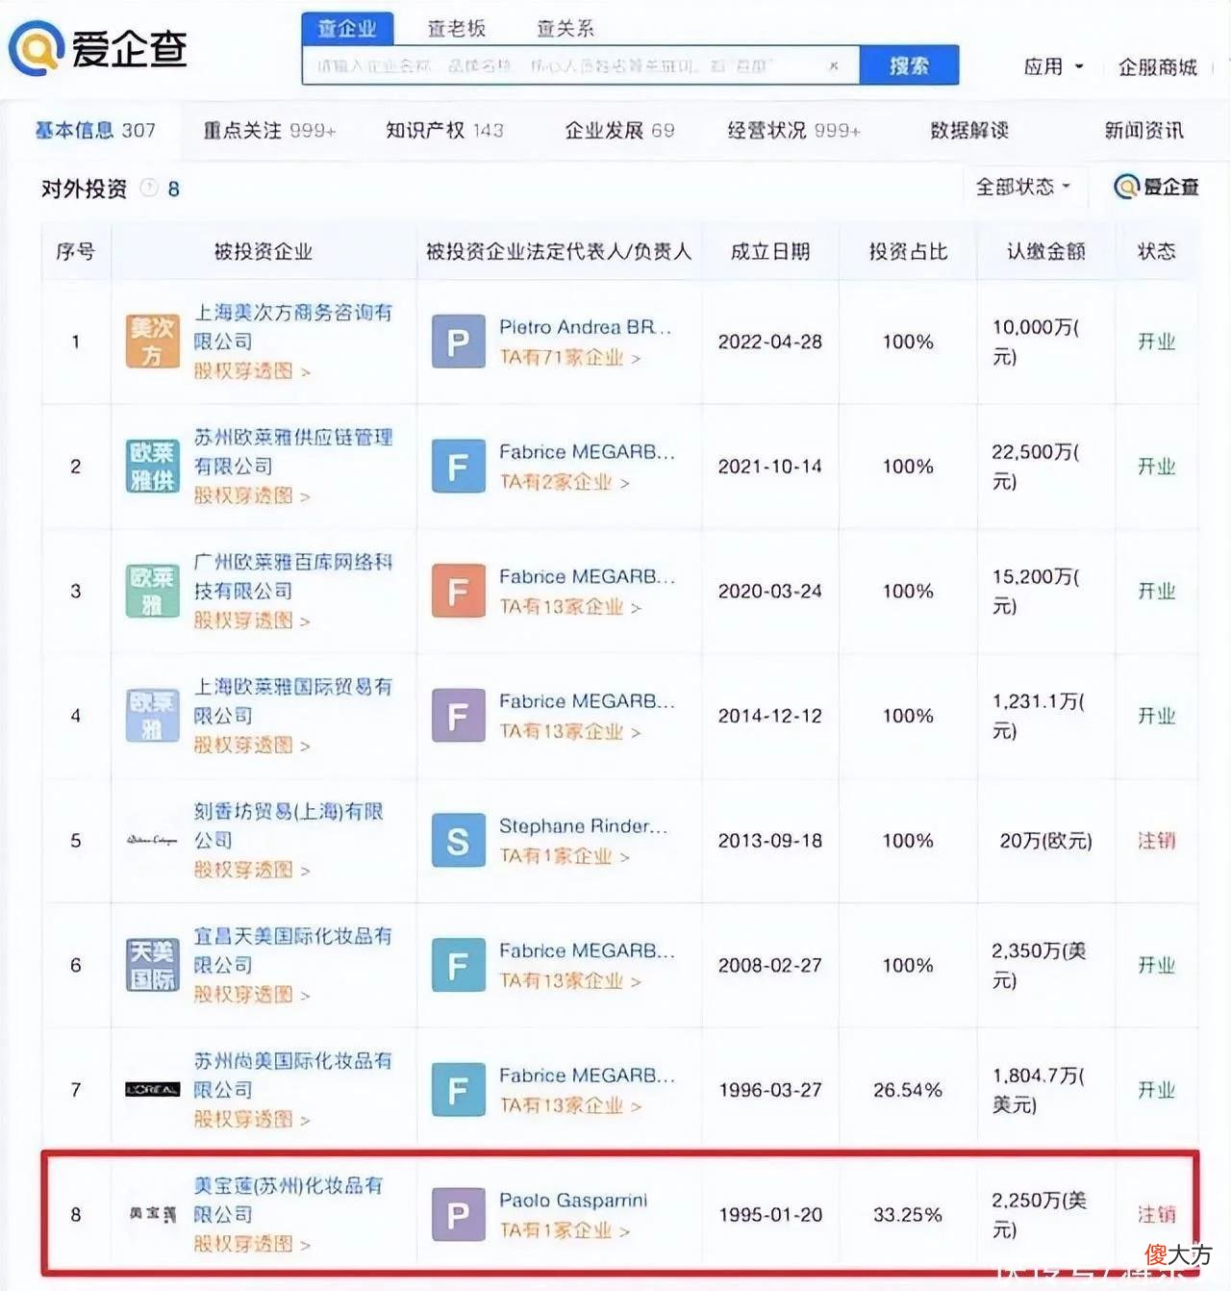
Task: Open 苏州欧莱雅供应链管理有限公司 company link
Action: click(x=293, y=452)
